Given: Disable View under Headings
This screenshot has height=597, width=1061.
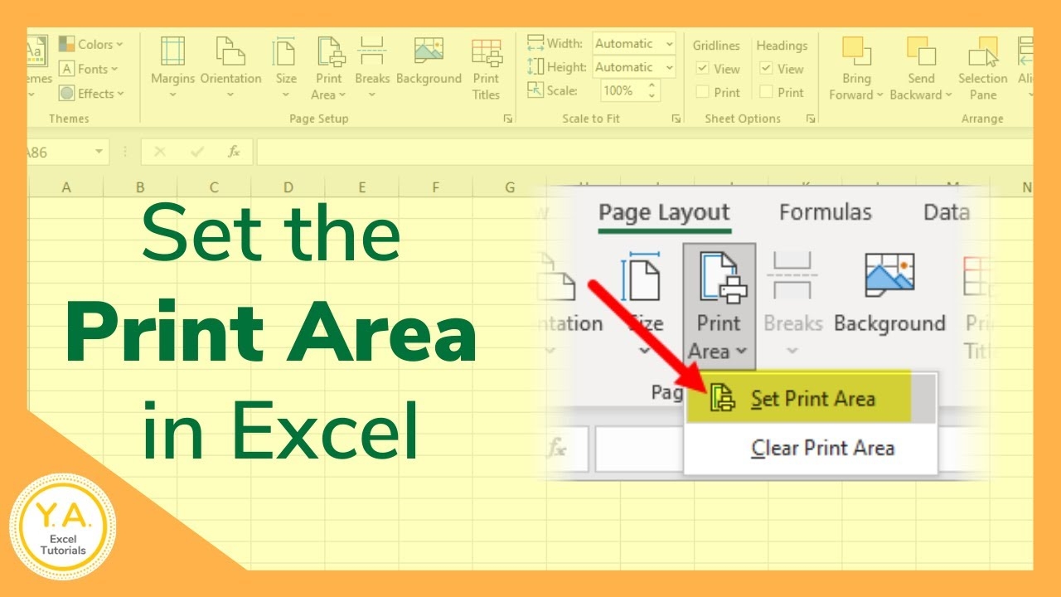Looking at the screenshot, I should click(x=765, y=69).
